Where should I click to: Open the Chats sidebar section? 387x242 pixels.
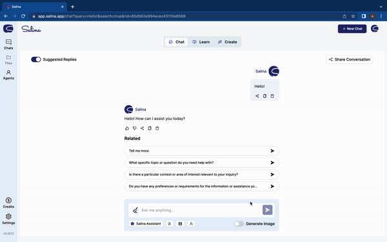(x=8, y=45)
